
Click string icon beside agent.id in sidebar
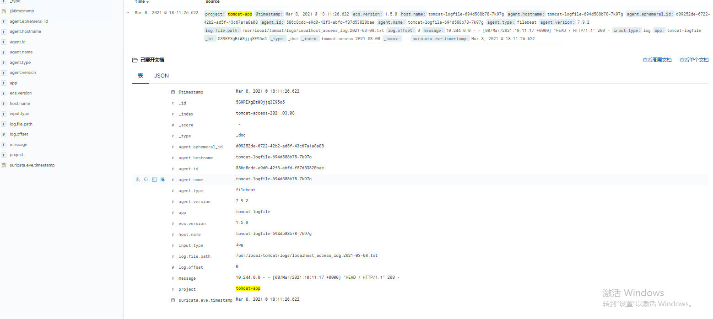point(4,42)
